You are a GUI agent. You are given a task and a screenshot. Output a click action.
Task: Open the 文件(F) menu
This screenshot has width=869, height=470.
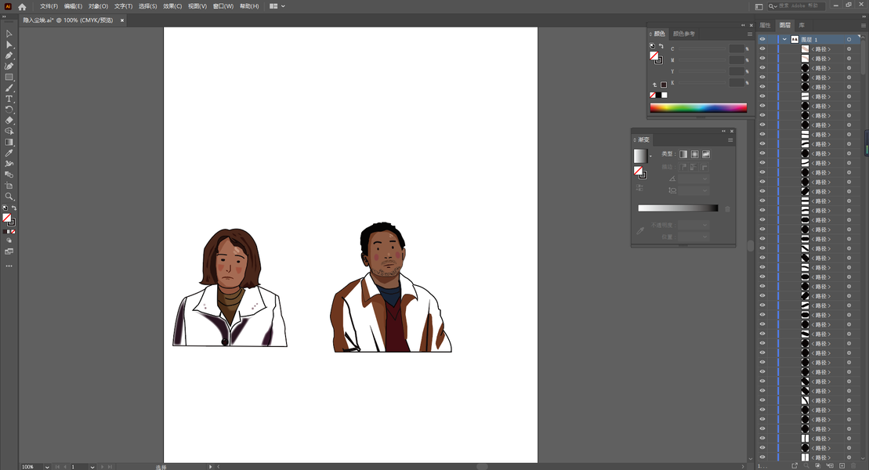(49, 6)
